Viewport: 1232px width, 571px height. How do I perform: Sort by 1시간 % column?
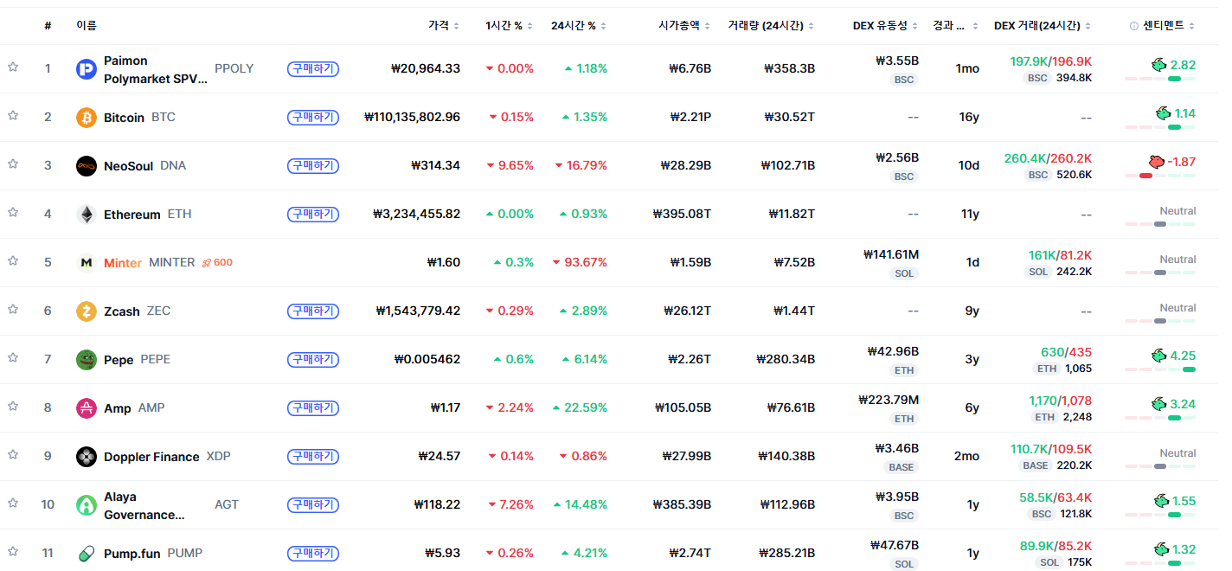510,26
